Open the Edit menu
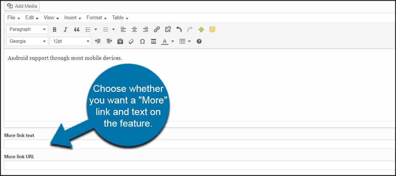The width and height of the screenshot is (396, 176). (32, 18)
